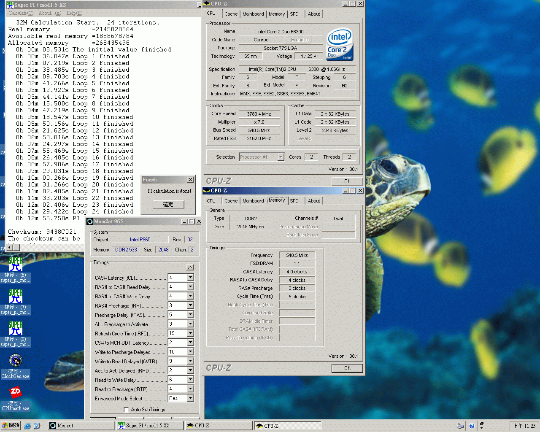Click the Core Speed value 3783.4 MHz
540x432 pixels.
pos(259,114)
